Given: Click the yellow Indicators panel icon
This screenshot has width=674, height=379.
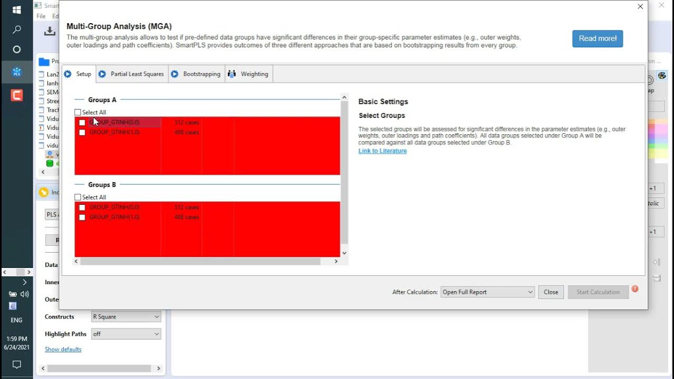Looking at the screenshot, I should tap(44, 192).
